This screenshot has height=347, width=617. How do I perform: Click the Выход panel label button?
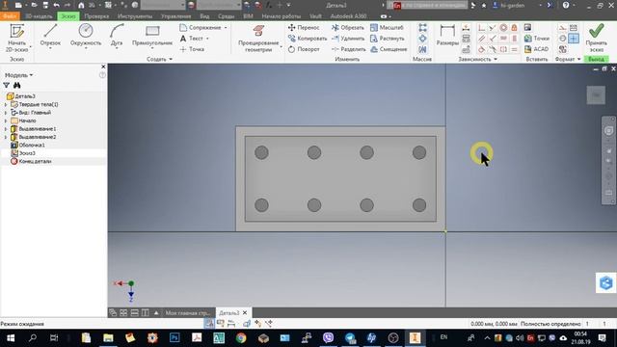596,59
